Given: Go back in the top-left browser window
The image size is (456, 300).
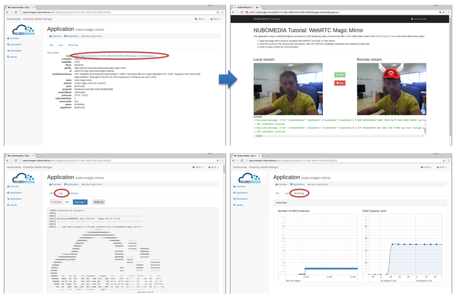Looking at the screenshot, I should point(7,12).
